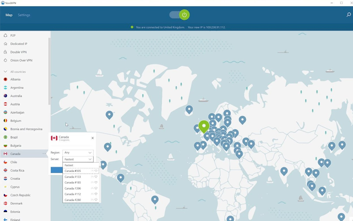Select Fastest in the server list
The height and width of the screenshot is (221, 353).
pos(69,165)
